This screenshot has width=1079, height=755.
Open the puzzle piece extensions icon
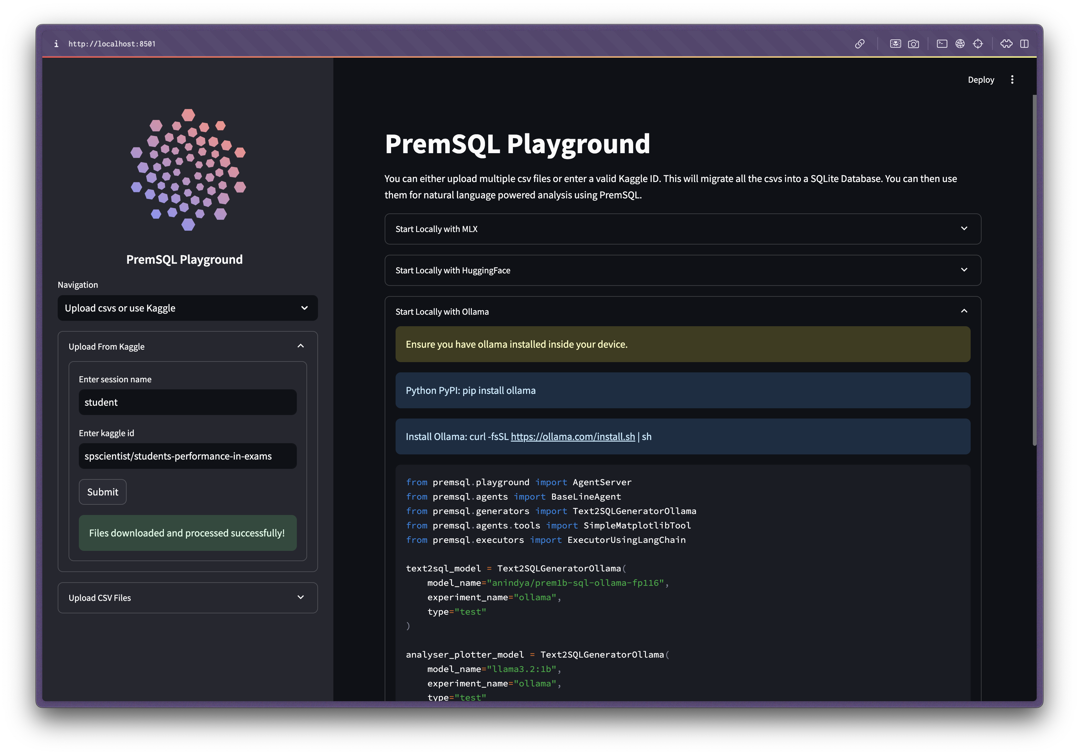(1006, 44)
